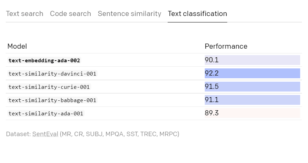Click the 92.2 performance score
Screen dimensions: 308x163
(212, 74)
